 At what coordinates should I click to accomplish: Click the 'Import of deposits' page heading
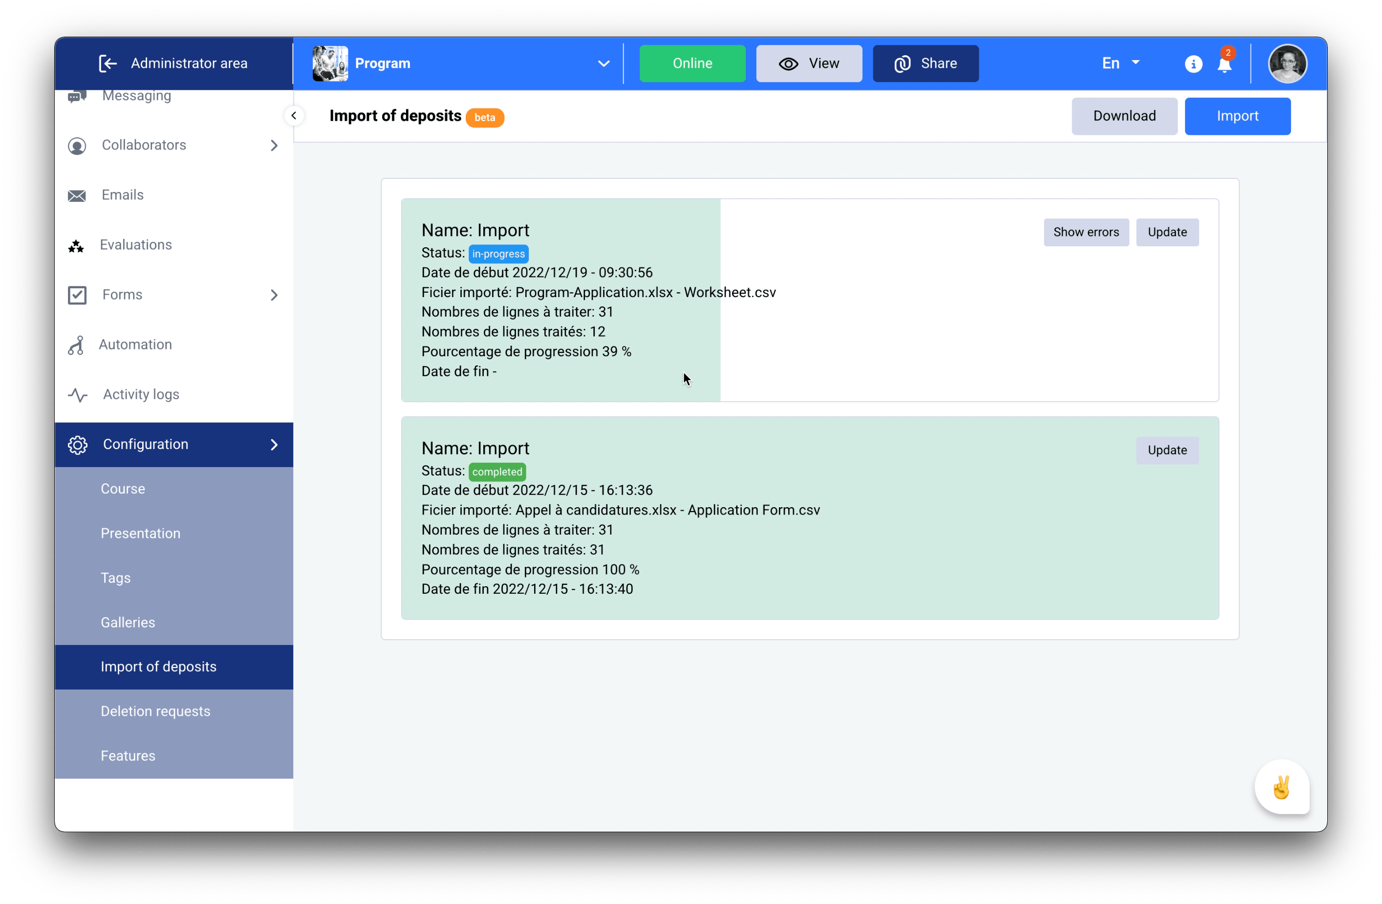[x=395, y=116]
